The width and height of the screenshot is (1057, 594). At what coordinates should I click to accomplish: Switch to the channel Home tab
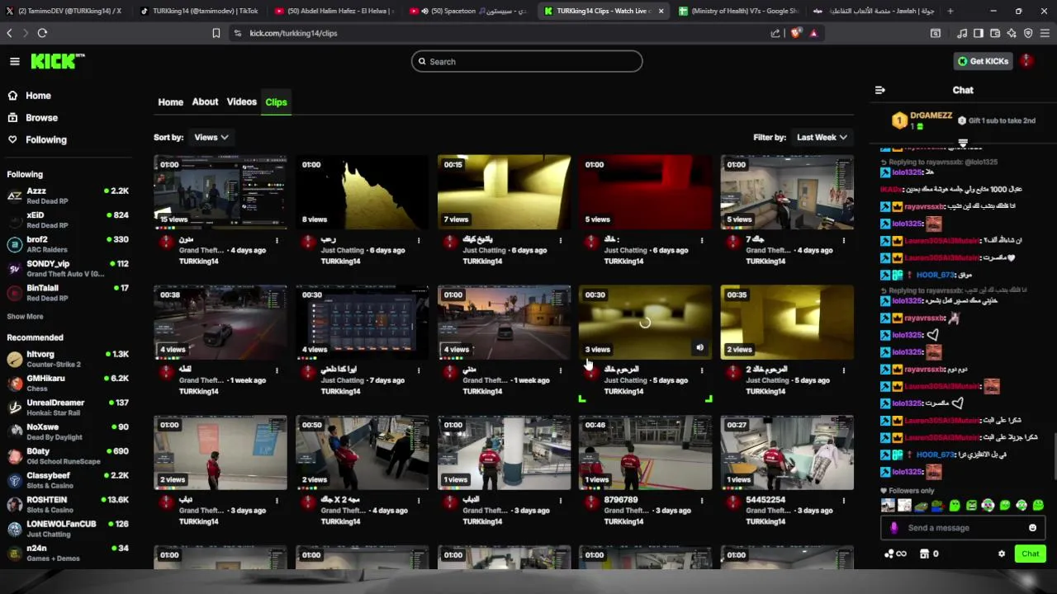tap(170, 102)
